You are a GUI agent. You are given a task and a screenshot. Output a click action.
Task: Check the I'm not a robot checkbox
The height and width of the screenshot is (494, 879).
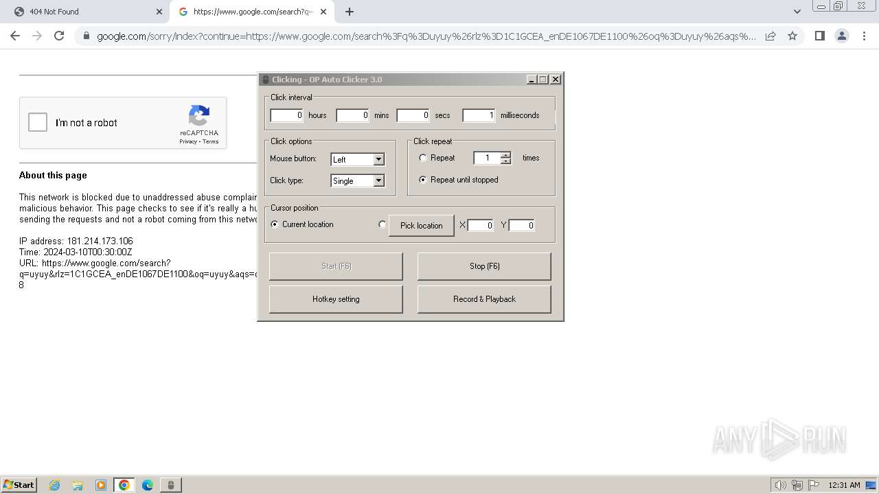point(38,123)
